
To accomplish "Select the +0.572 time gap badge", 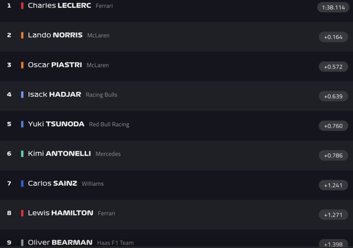I will [x=334, y=67].
